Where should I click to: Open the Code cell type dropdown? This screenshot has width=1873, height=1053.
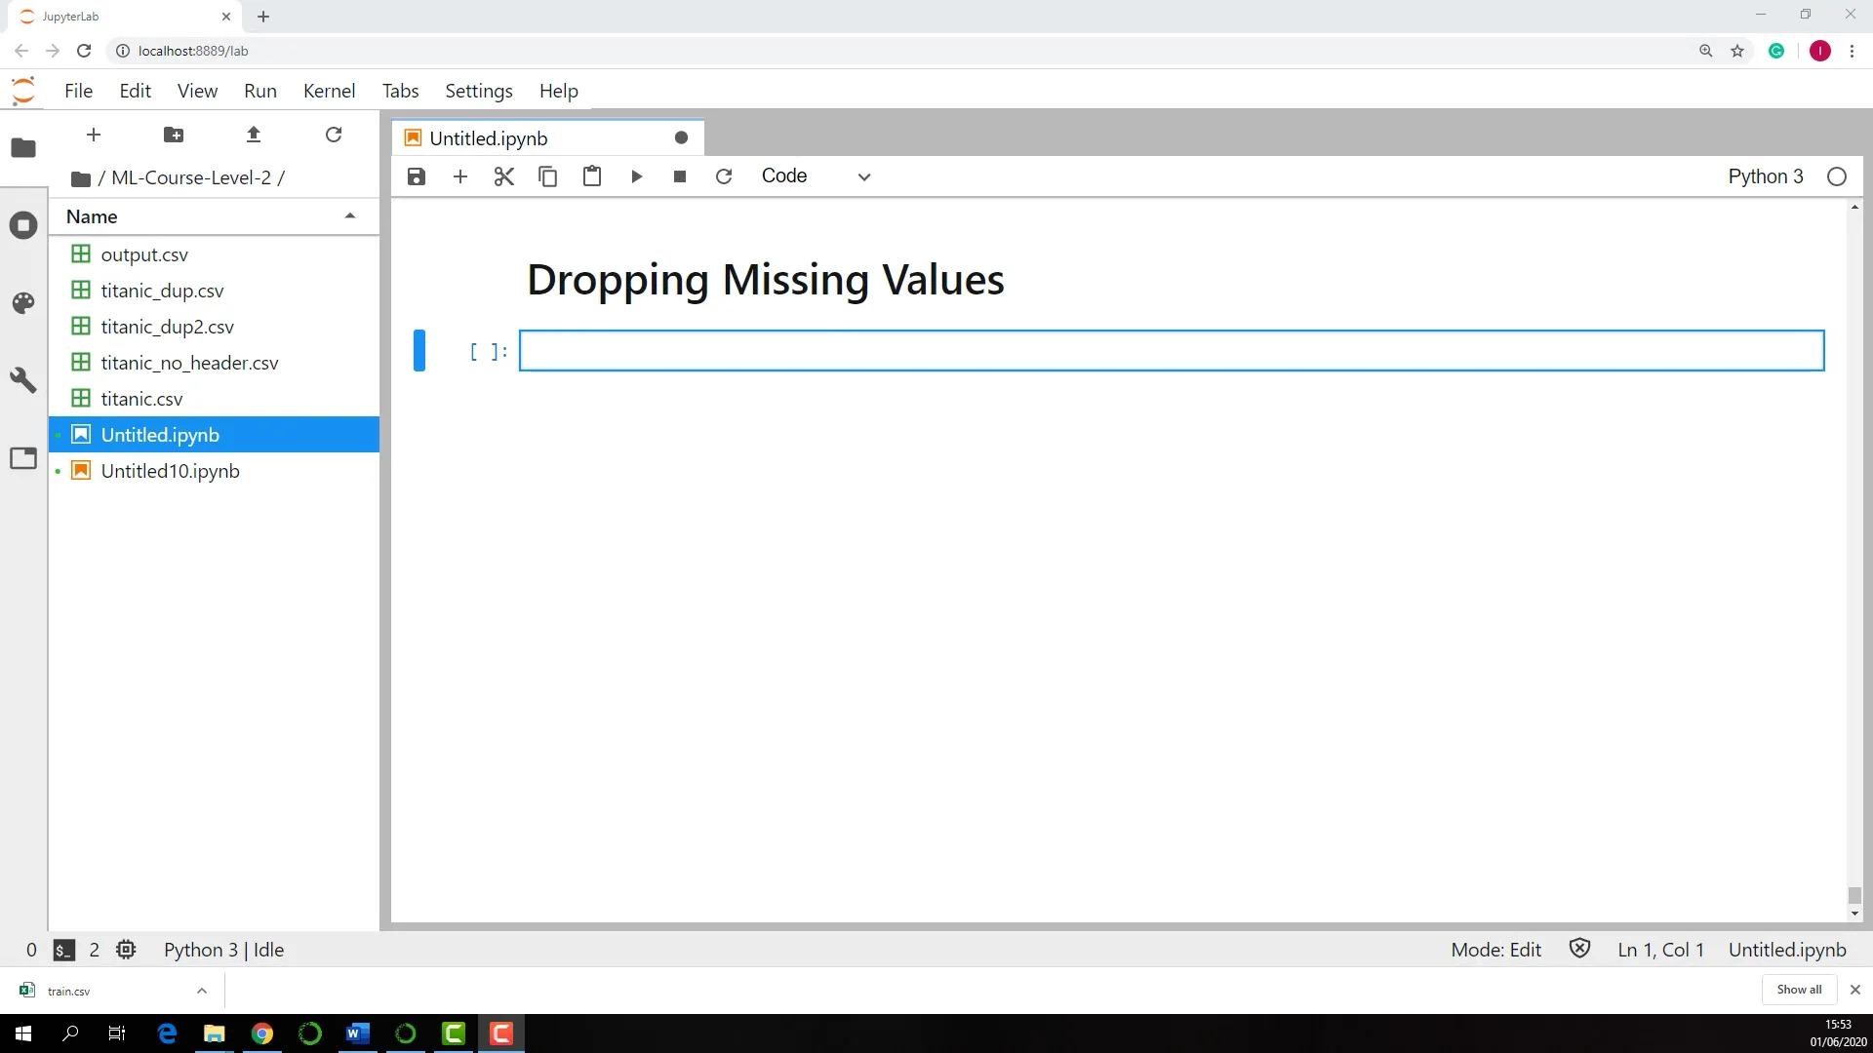816,176
